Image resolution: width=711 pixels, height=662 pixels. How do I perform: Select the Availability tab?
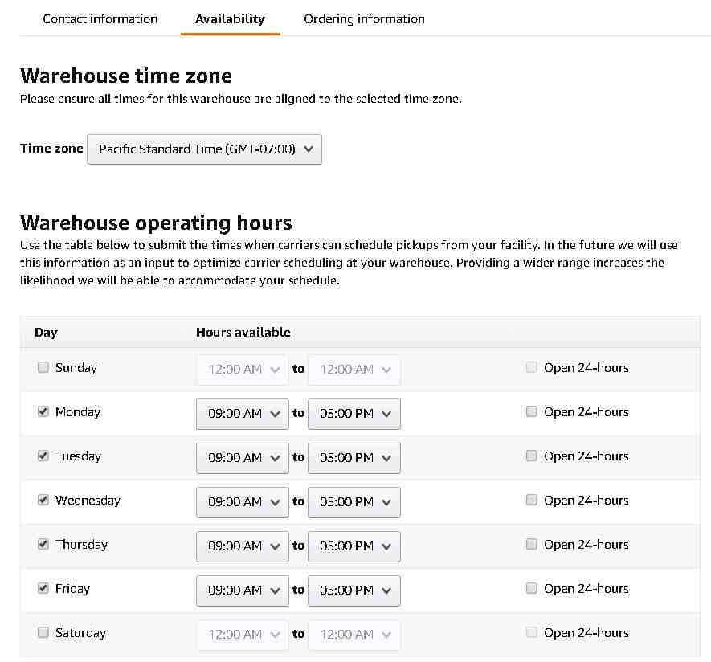[230, 18]
